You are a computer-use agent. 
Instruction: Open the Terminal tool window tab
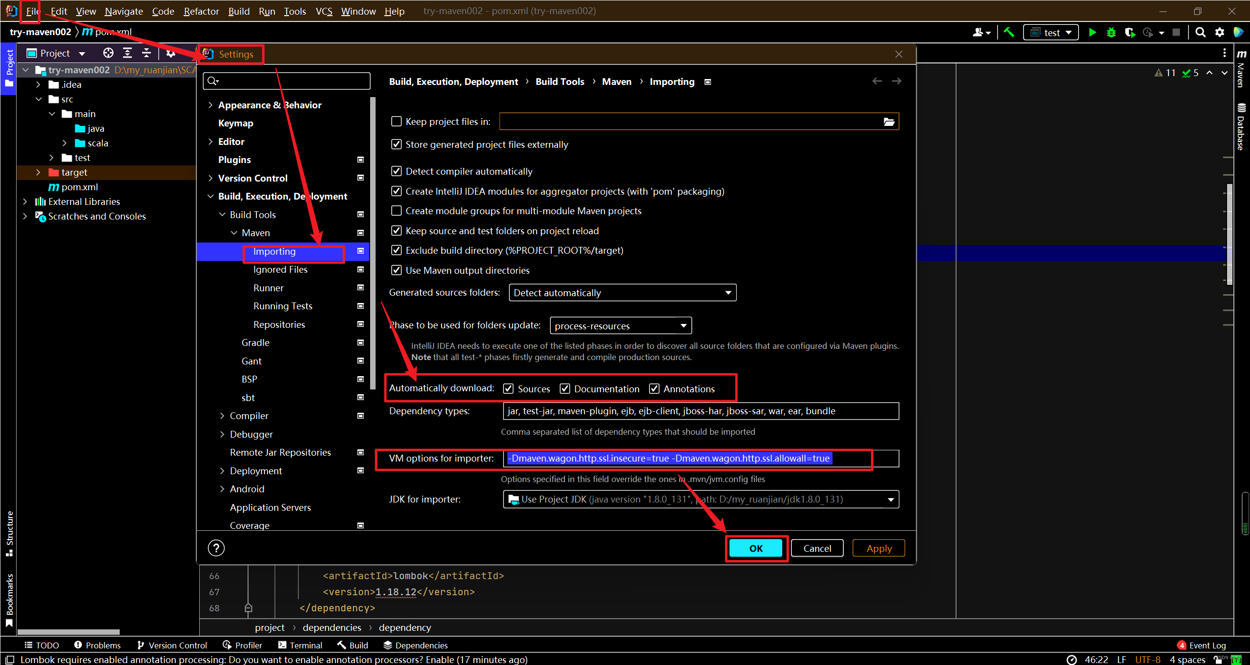(300, 645)
